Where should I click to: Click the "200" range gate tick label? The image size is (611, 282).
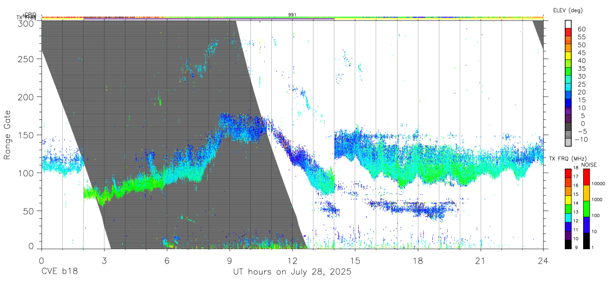click(x=26, y=96)
